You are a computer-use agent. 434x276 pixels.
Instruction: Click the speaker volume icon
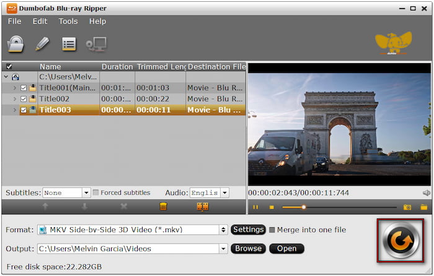[x=427, y=193]
